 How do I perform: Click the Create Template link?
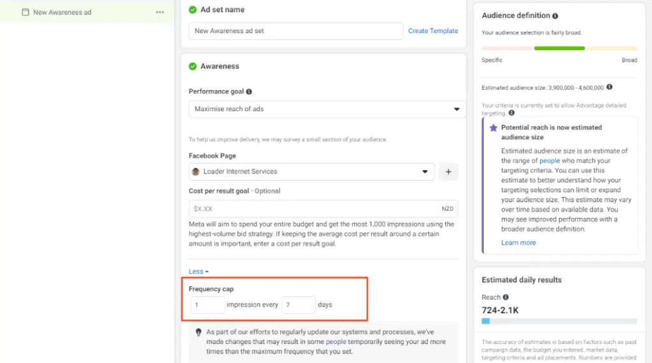(x=433, y=31)
